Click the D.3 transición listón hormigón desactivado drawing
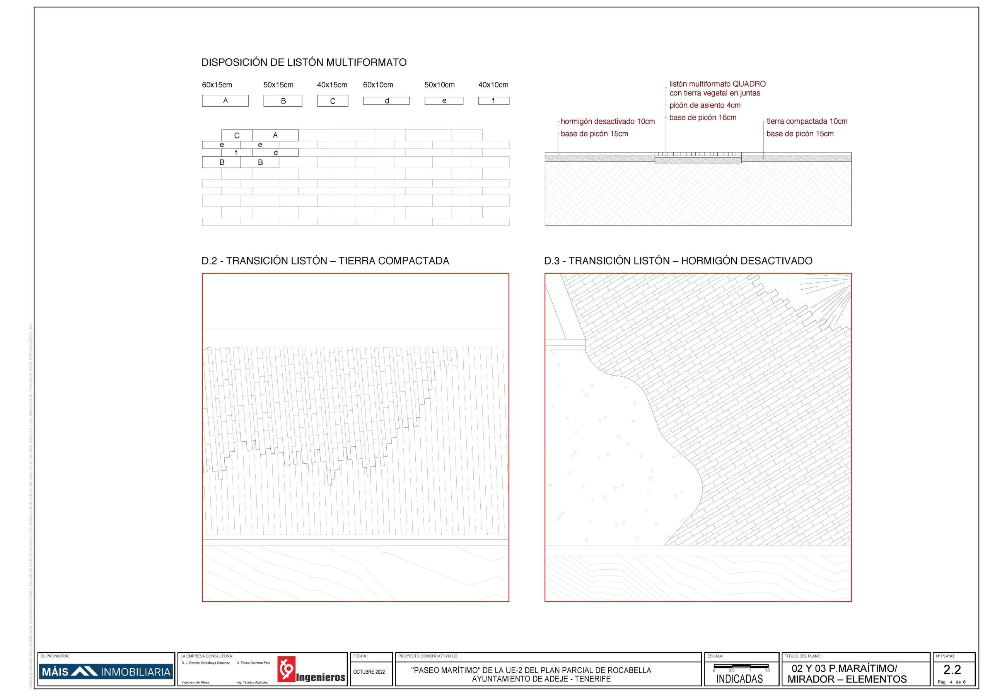Image resolution: width=990 pixels, height=700 pixels. pyautogui.click(x=698, y=437)
